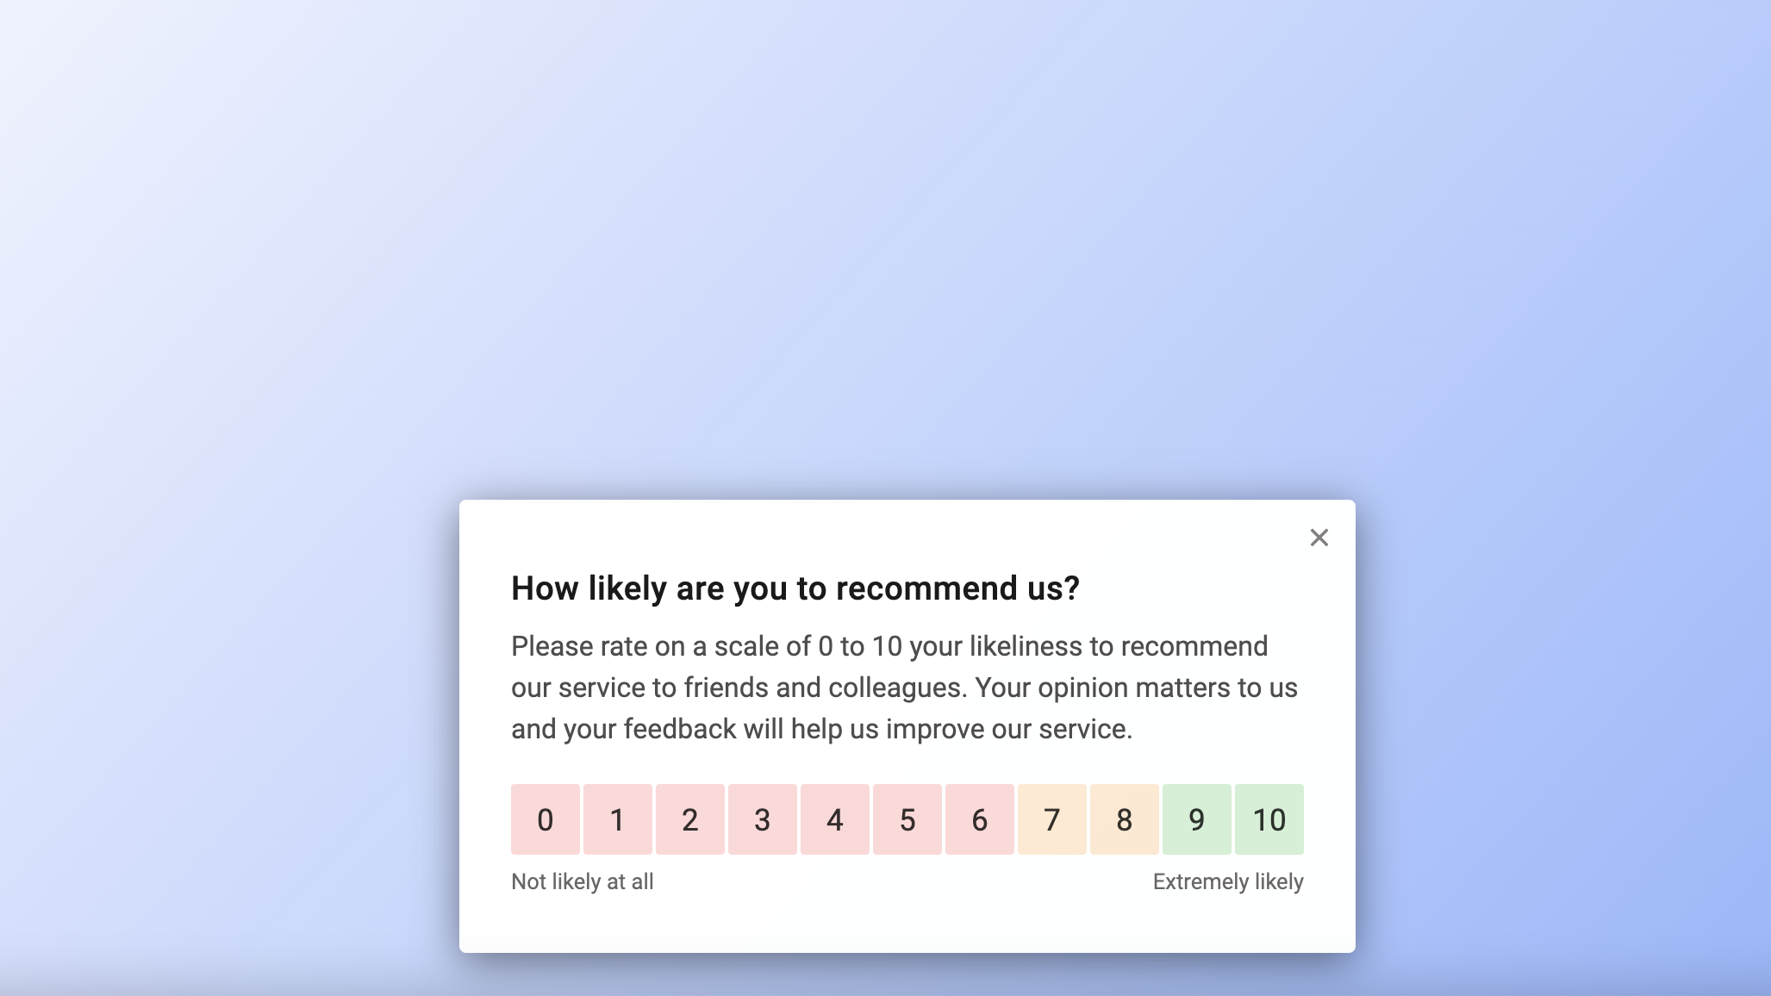Screen dimensions: 1771x996
Task: Choose the middle score 5
Action: [x=907, y=819]
